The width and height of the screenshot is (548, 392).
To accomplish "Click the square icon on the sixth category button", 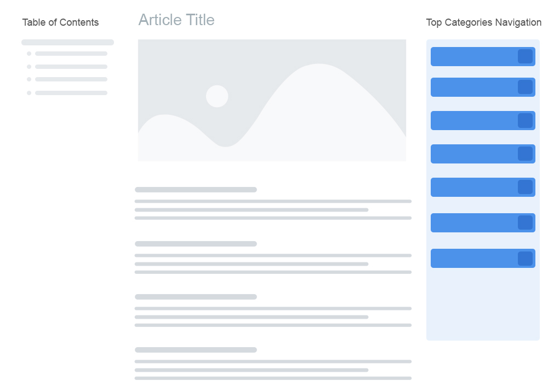I will click(x=525, y=223).
